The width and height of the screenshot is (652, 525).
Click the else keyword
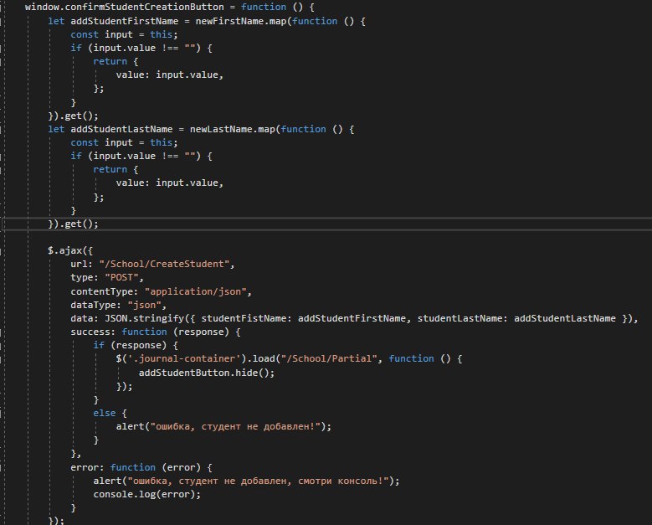(x=105, y=413)
